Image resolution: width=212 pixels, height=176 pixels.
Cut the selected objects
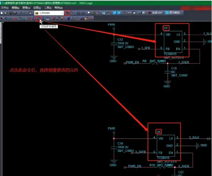(21, 13)
